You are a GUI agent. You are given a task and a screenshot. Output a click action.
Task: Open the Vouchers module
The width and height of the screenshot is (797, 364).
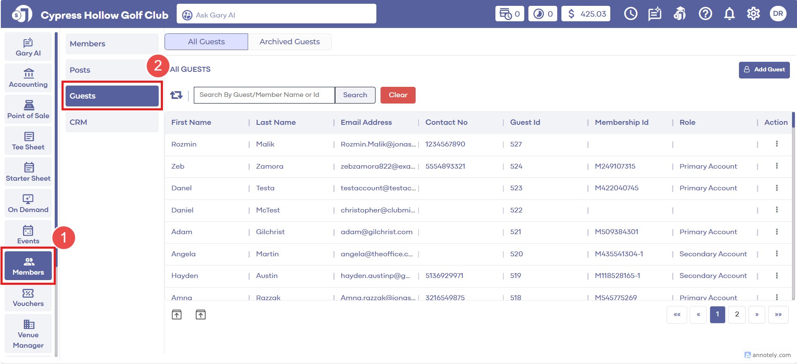(x=28, y=298)
